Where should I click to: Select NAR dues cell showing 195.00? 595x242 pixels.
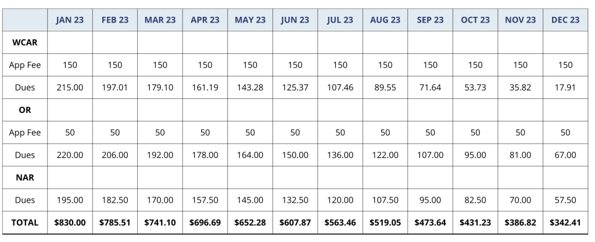click(x=70, y=200)
